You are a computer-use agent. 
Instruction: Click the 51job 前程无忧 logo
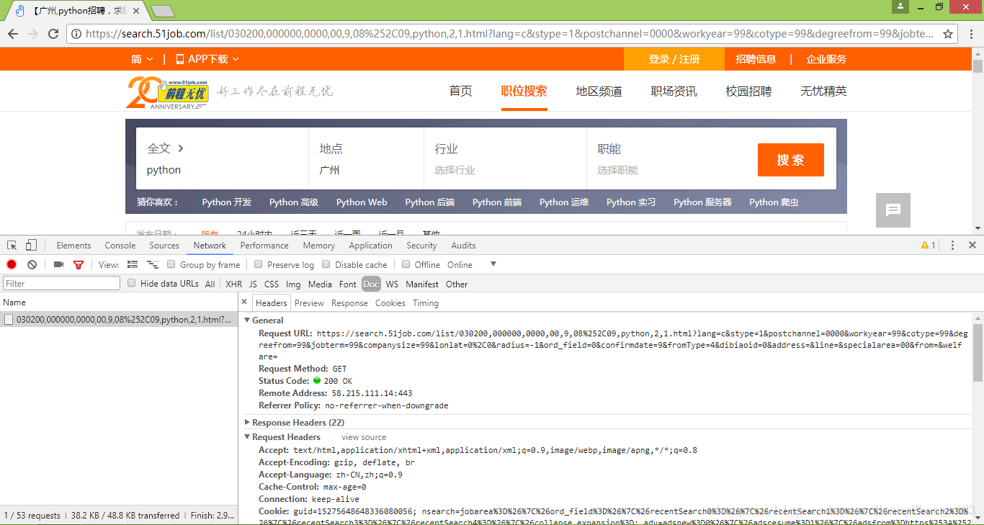point(168,94)
